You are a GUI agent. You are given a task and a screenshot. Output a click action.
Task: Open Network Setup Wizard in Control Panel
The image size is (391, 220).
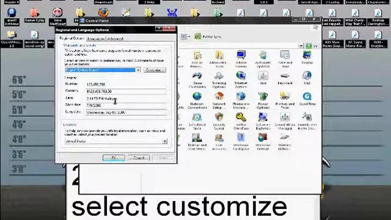[x=219, y=100]
